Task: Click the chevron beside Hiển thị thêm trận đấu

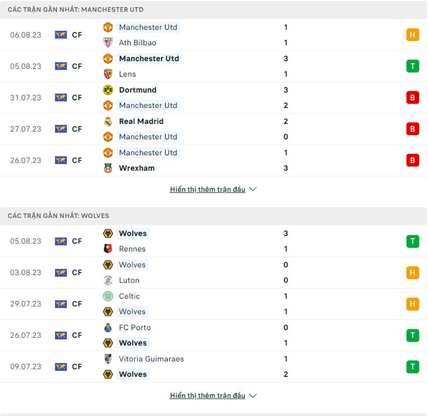Action: point(253,189)
